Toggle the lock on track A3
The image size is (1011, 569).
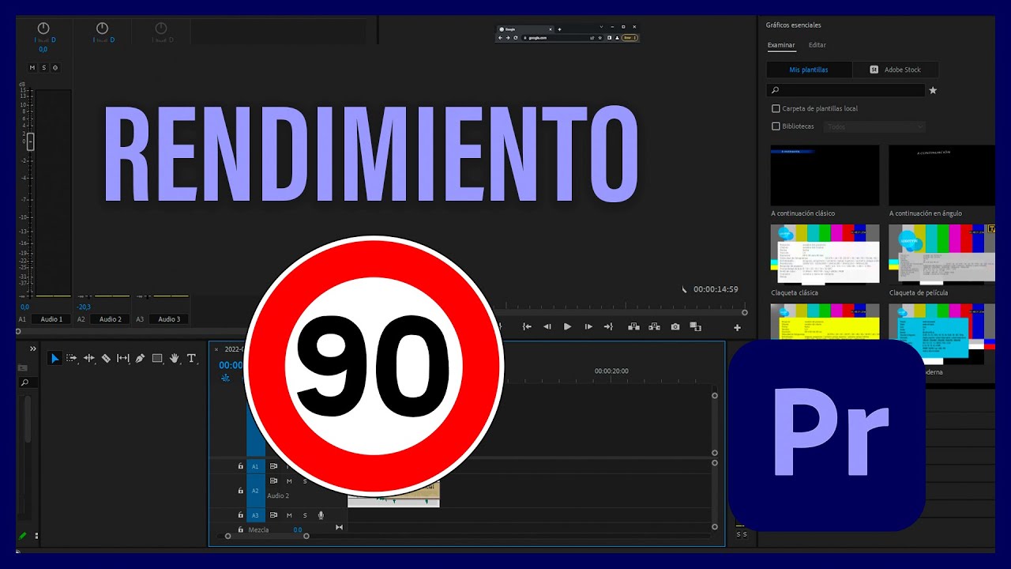(241, 515)
